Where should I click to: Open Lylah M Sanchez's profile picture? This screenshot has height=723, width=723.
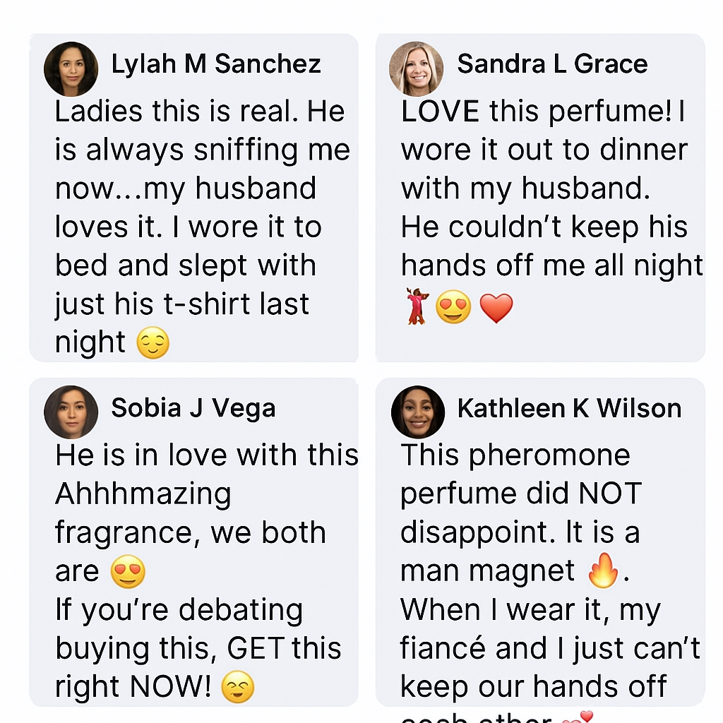point(71,68)
